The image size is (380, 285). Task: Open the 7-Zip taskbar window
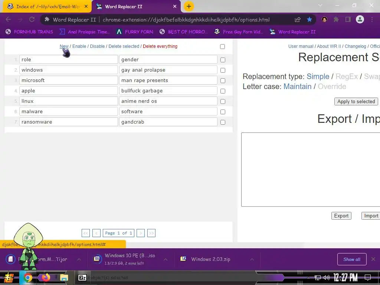[82, 278]
